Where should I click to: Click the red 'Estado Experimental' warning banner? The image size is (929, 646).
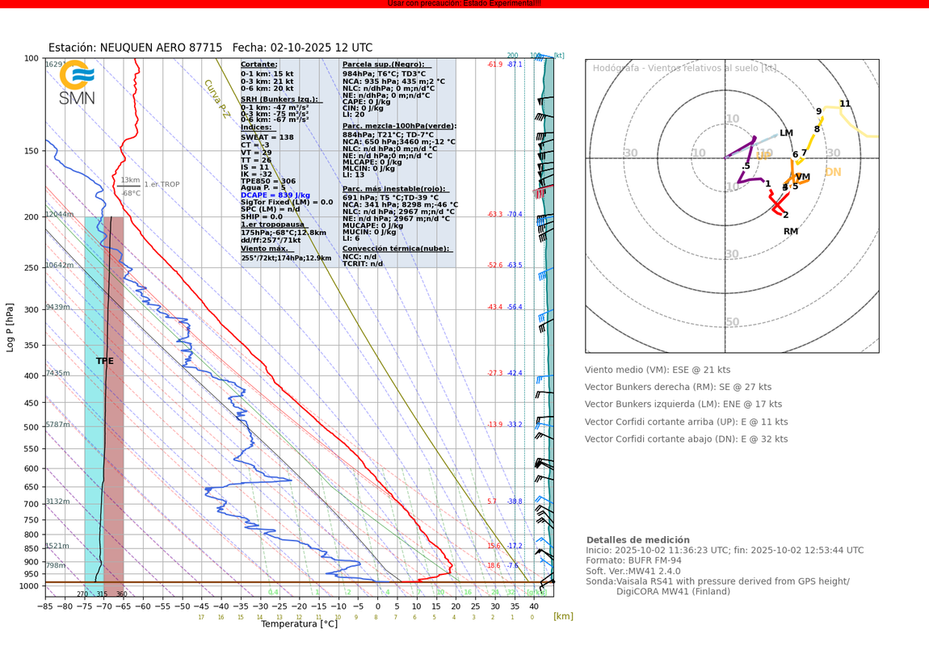[x=464, y=3]
